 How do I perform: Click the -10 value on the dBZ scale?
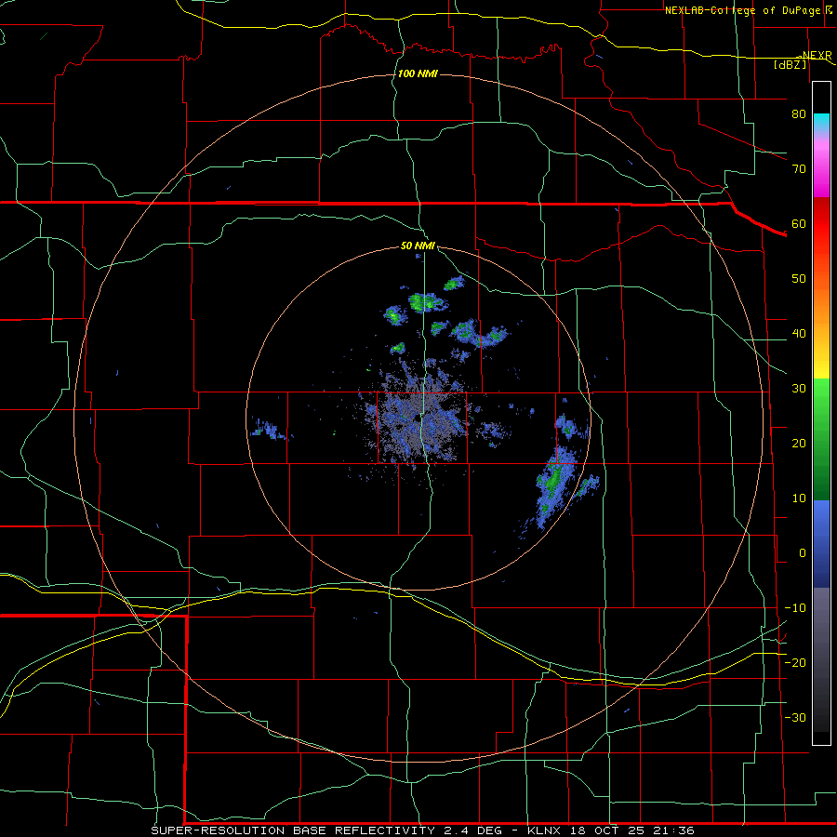(x=795, y=608)
